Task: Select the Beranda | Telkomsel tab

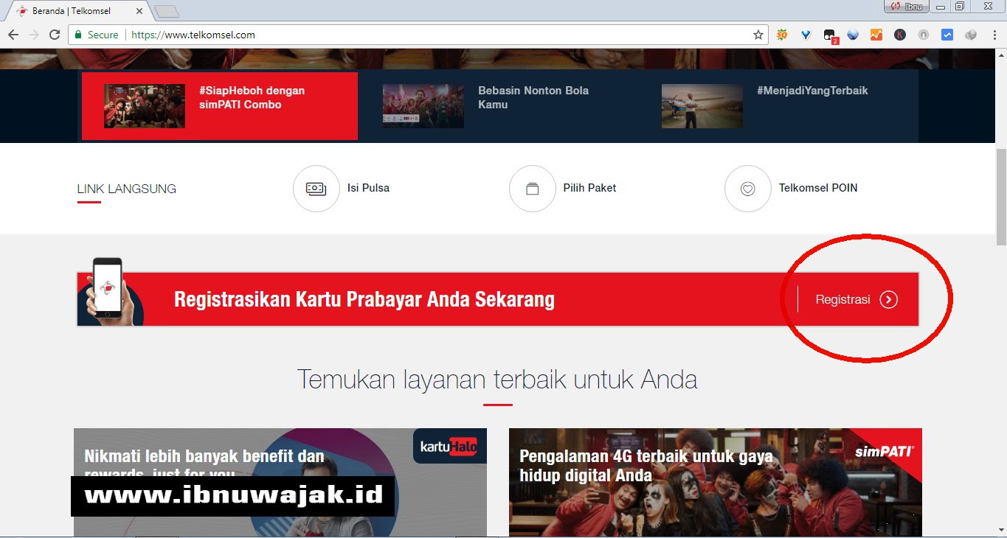Action: [x=79, y=11]
